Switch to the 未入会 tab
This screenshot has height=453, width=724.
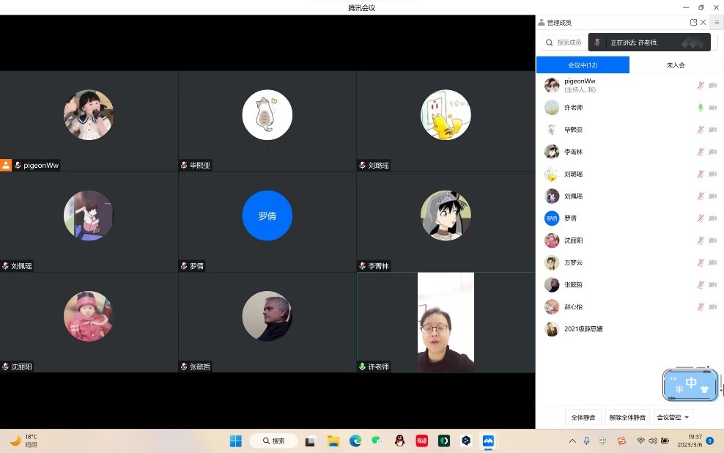point(676,65)
